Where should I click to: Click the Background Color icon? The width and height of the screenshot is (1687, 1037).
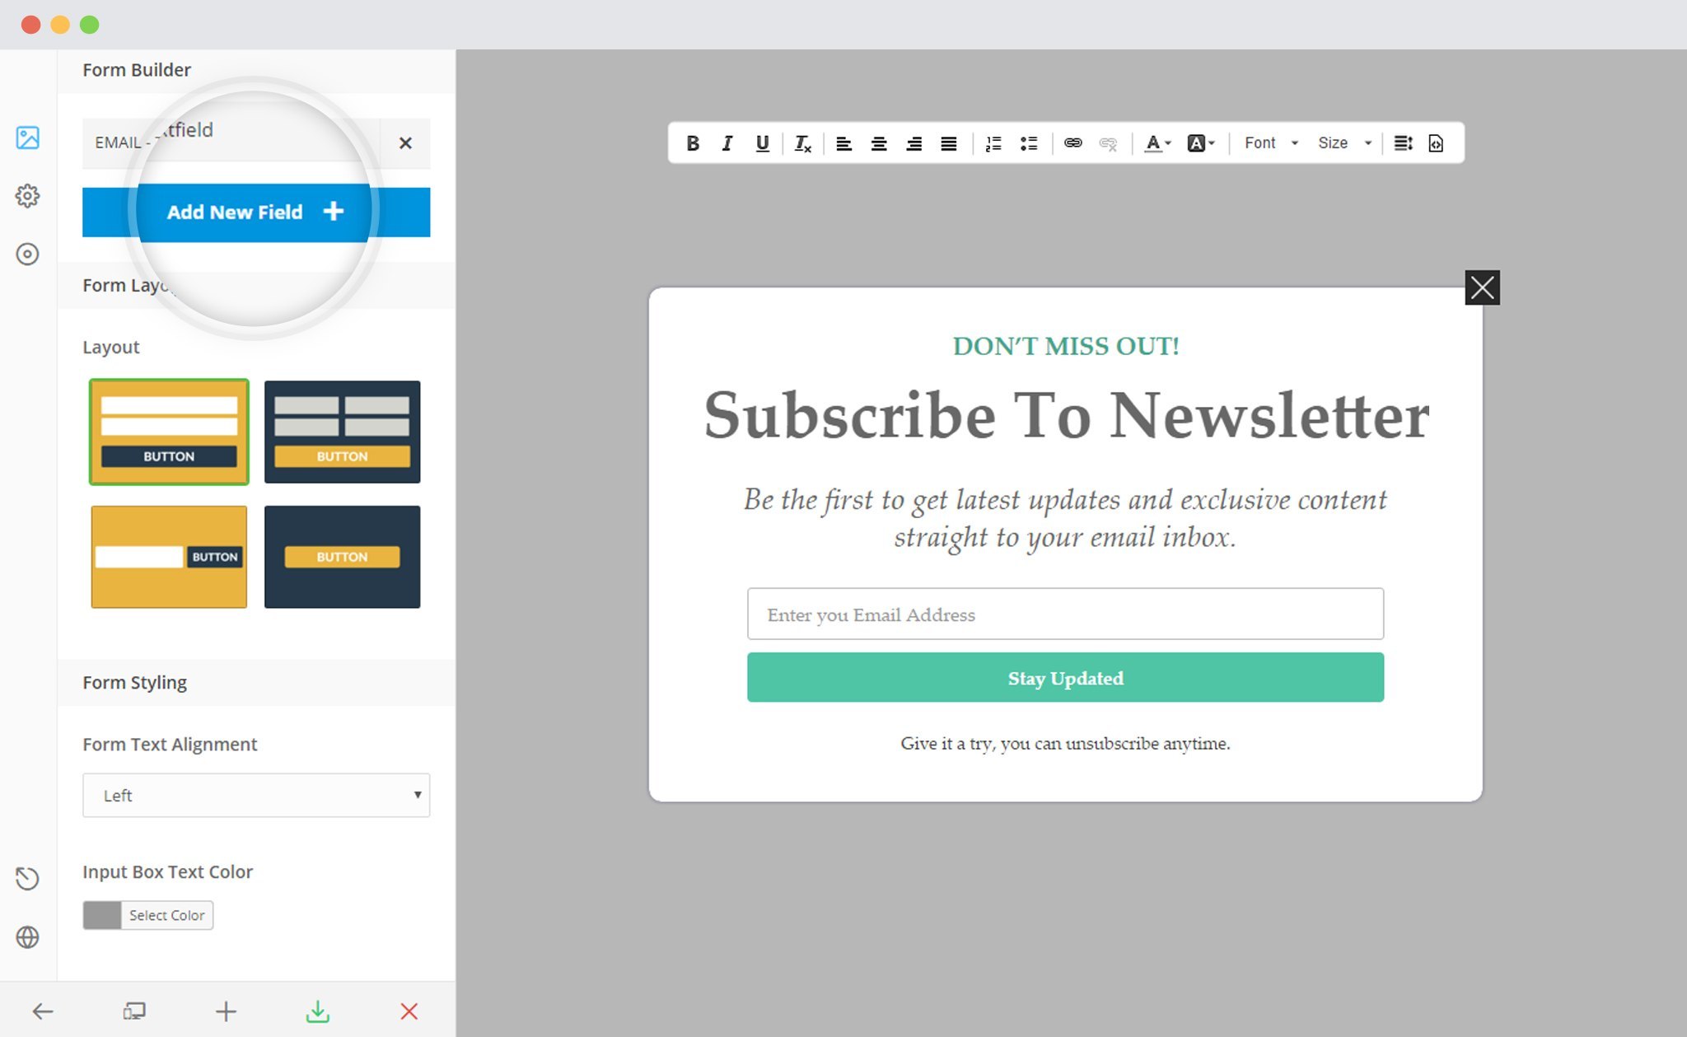[1197, 143]
